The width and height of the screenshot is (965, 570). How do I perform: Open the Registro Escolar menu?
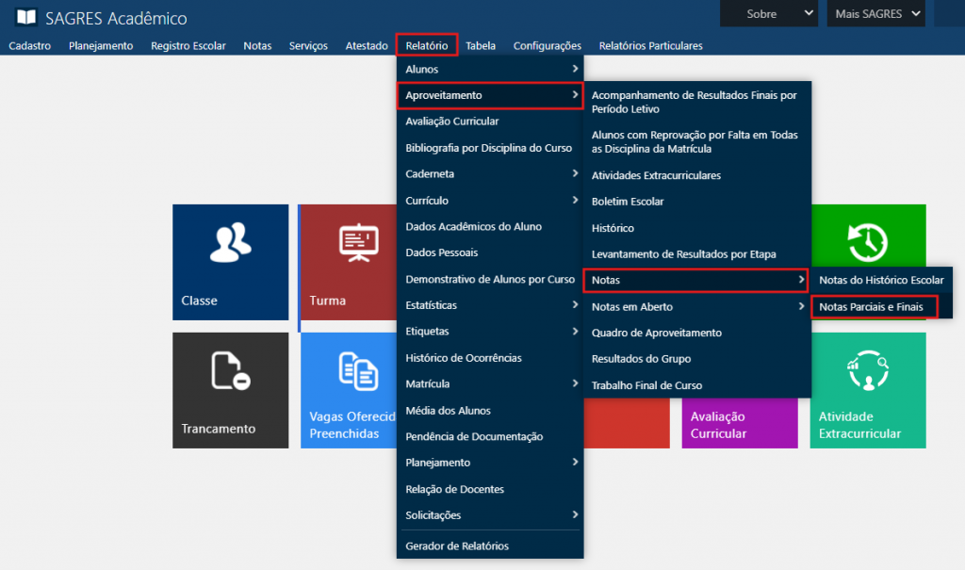188,45
